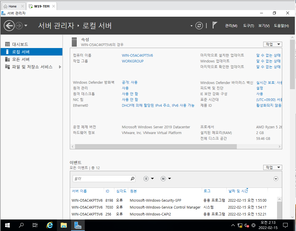The width and height of the screenshot is (296, 231).
Task: Open the 관리(M) menu
Action: click(x=231, y=26)
